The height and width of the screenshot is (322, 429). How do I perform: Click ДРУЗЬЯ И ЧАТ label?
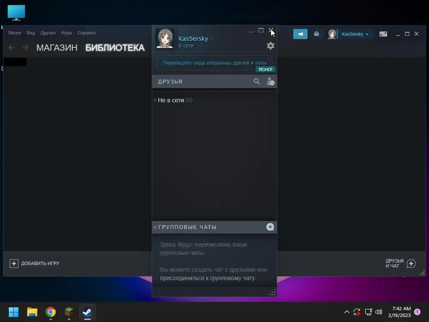tap(395, 263)
